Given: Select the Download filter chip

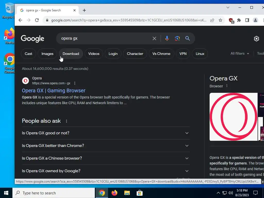Looking at the screenshot, I should click(71, 54).
